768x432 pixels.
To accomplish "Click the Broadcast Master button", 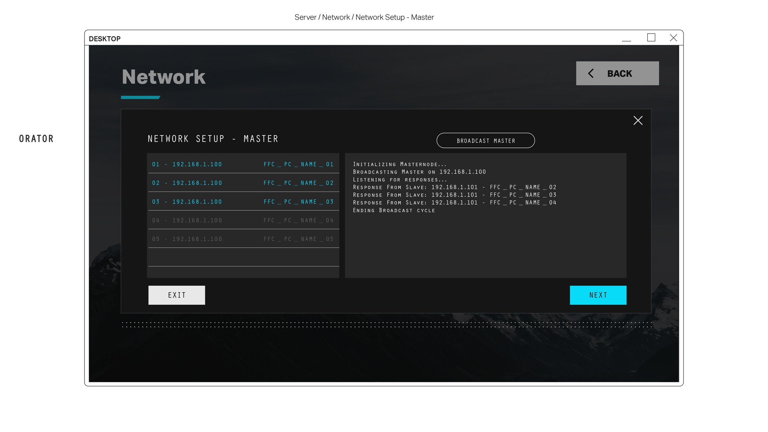I will tap(485, 140).
